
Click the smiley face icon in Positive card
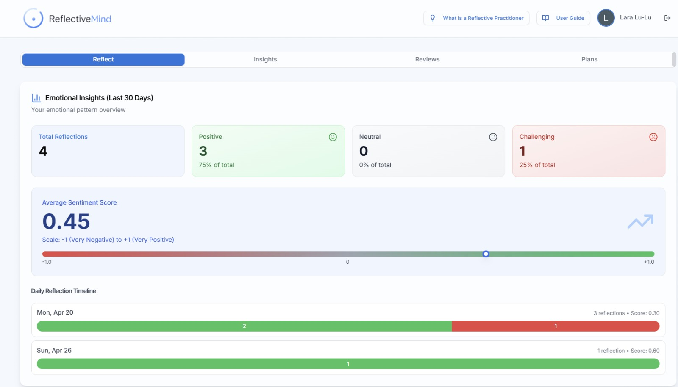coord(333,137)
